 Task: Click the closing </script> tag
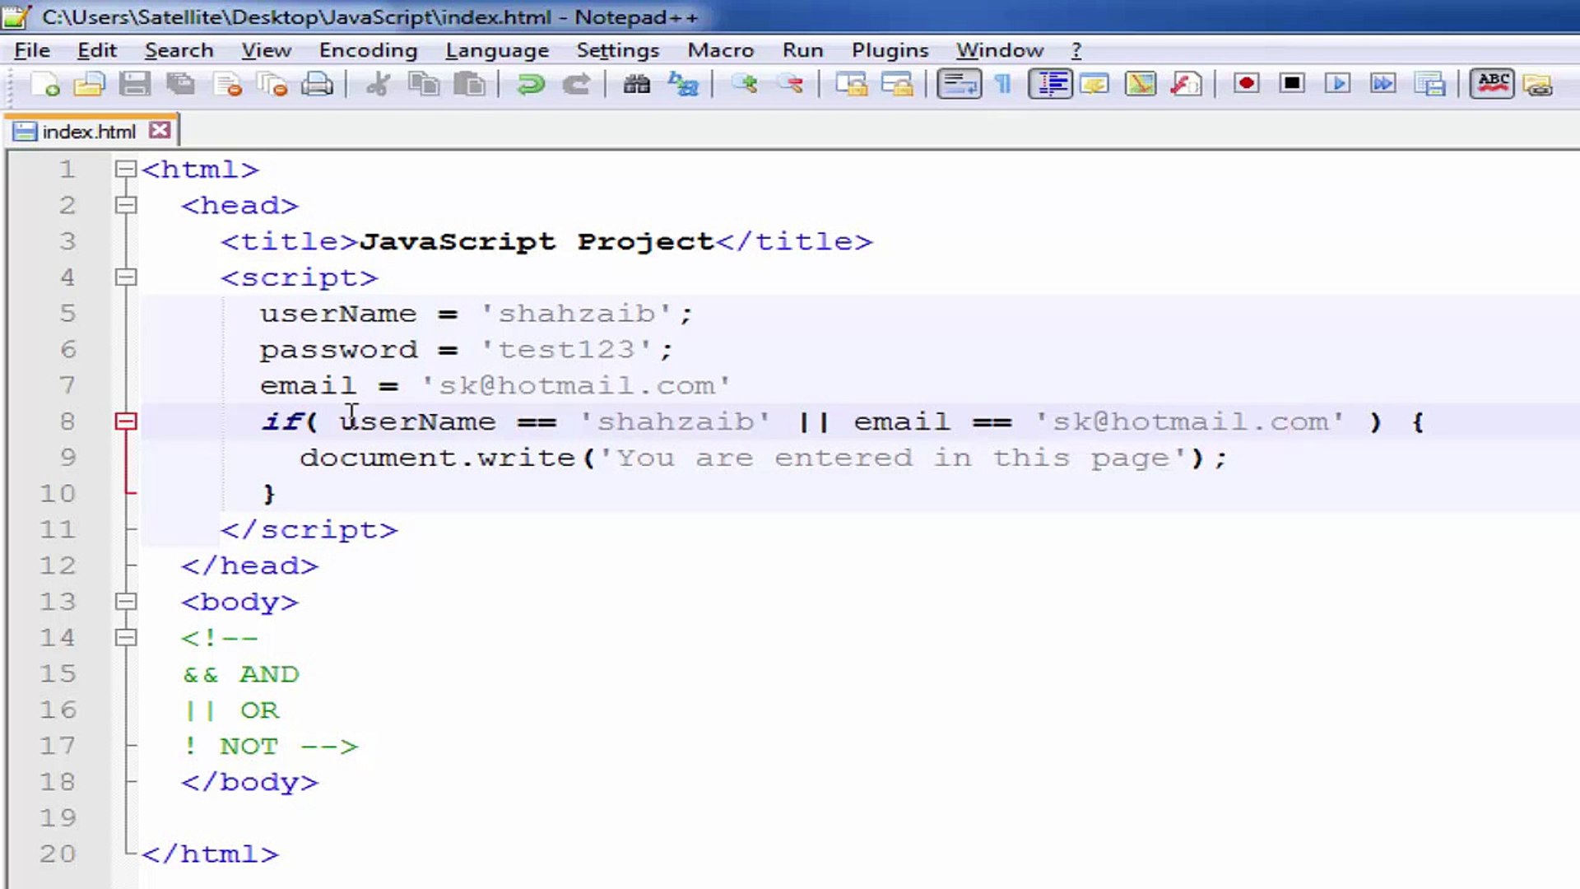309,529
